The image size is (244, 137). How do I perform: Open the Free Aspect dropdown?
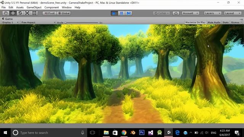click(38, 22)
